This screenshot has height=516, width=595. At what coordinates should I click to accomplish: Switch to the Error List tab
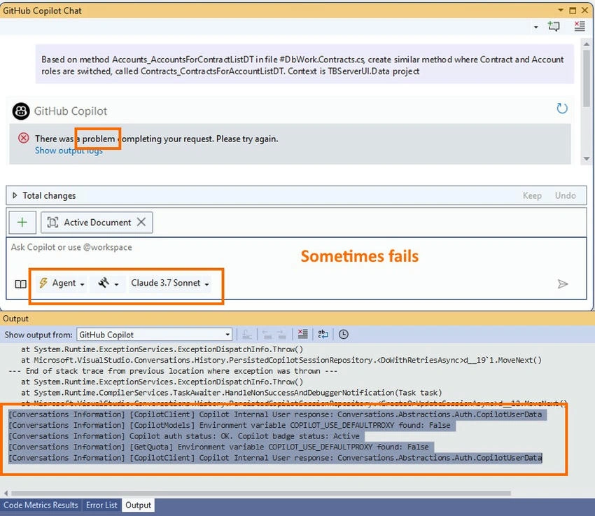click(101, 505)
